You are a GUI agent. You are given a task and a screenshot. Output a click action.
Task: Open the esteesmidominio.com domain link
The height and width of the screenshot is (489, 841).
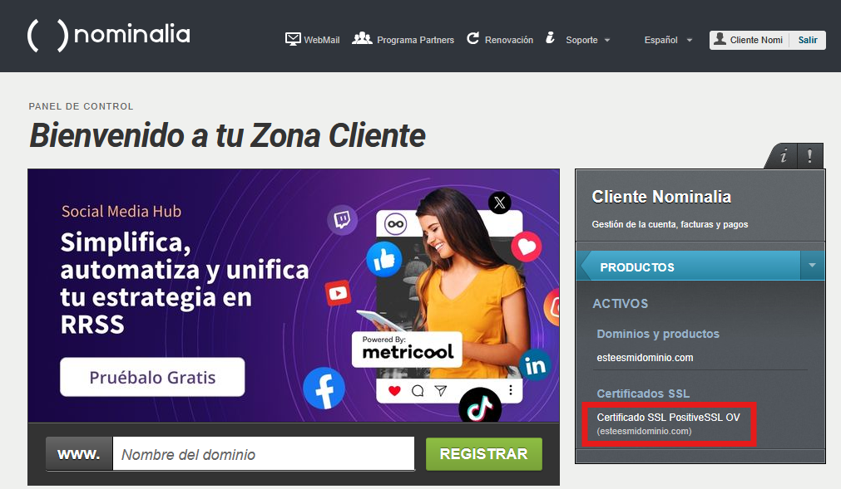[645, 357]
